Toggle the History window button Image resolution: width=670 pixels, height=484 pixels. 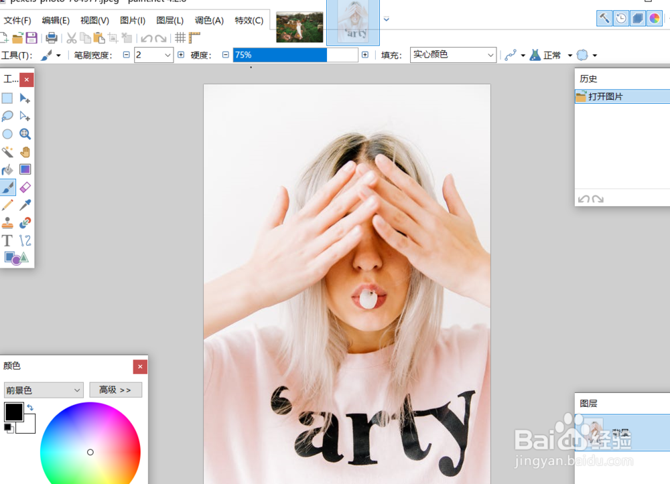click(621, 18)
